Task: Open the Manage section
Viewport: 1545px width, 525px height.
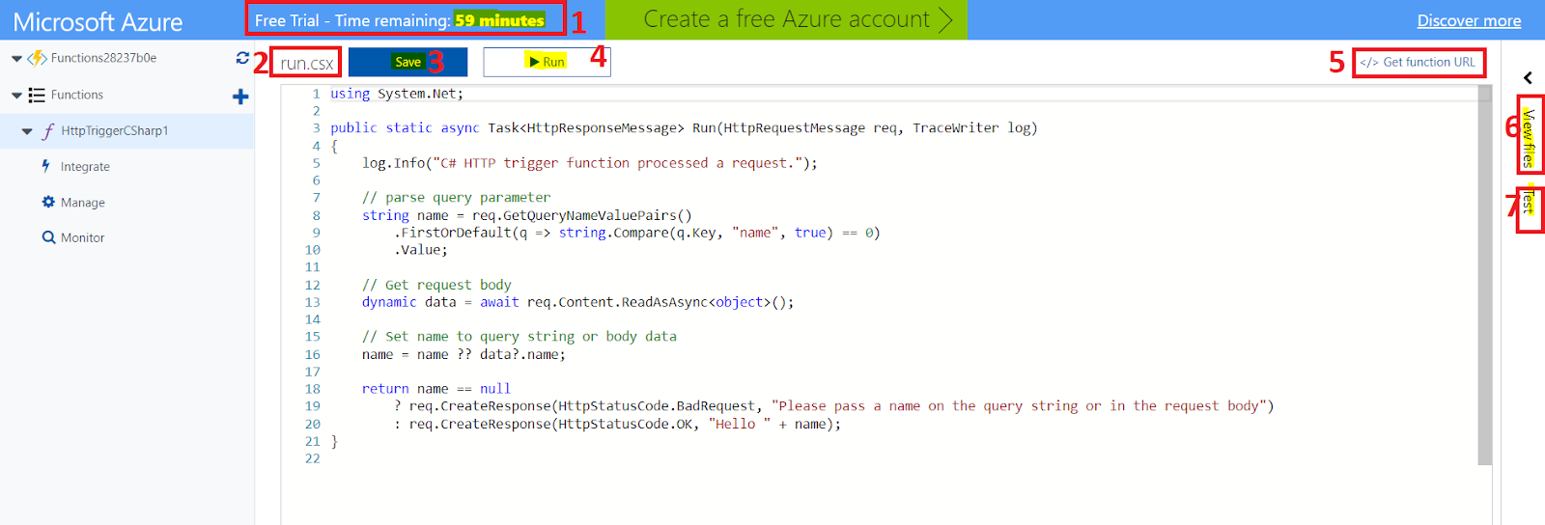Action: (83, 203)
